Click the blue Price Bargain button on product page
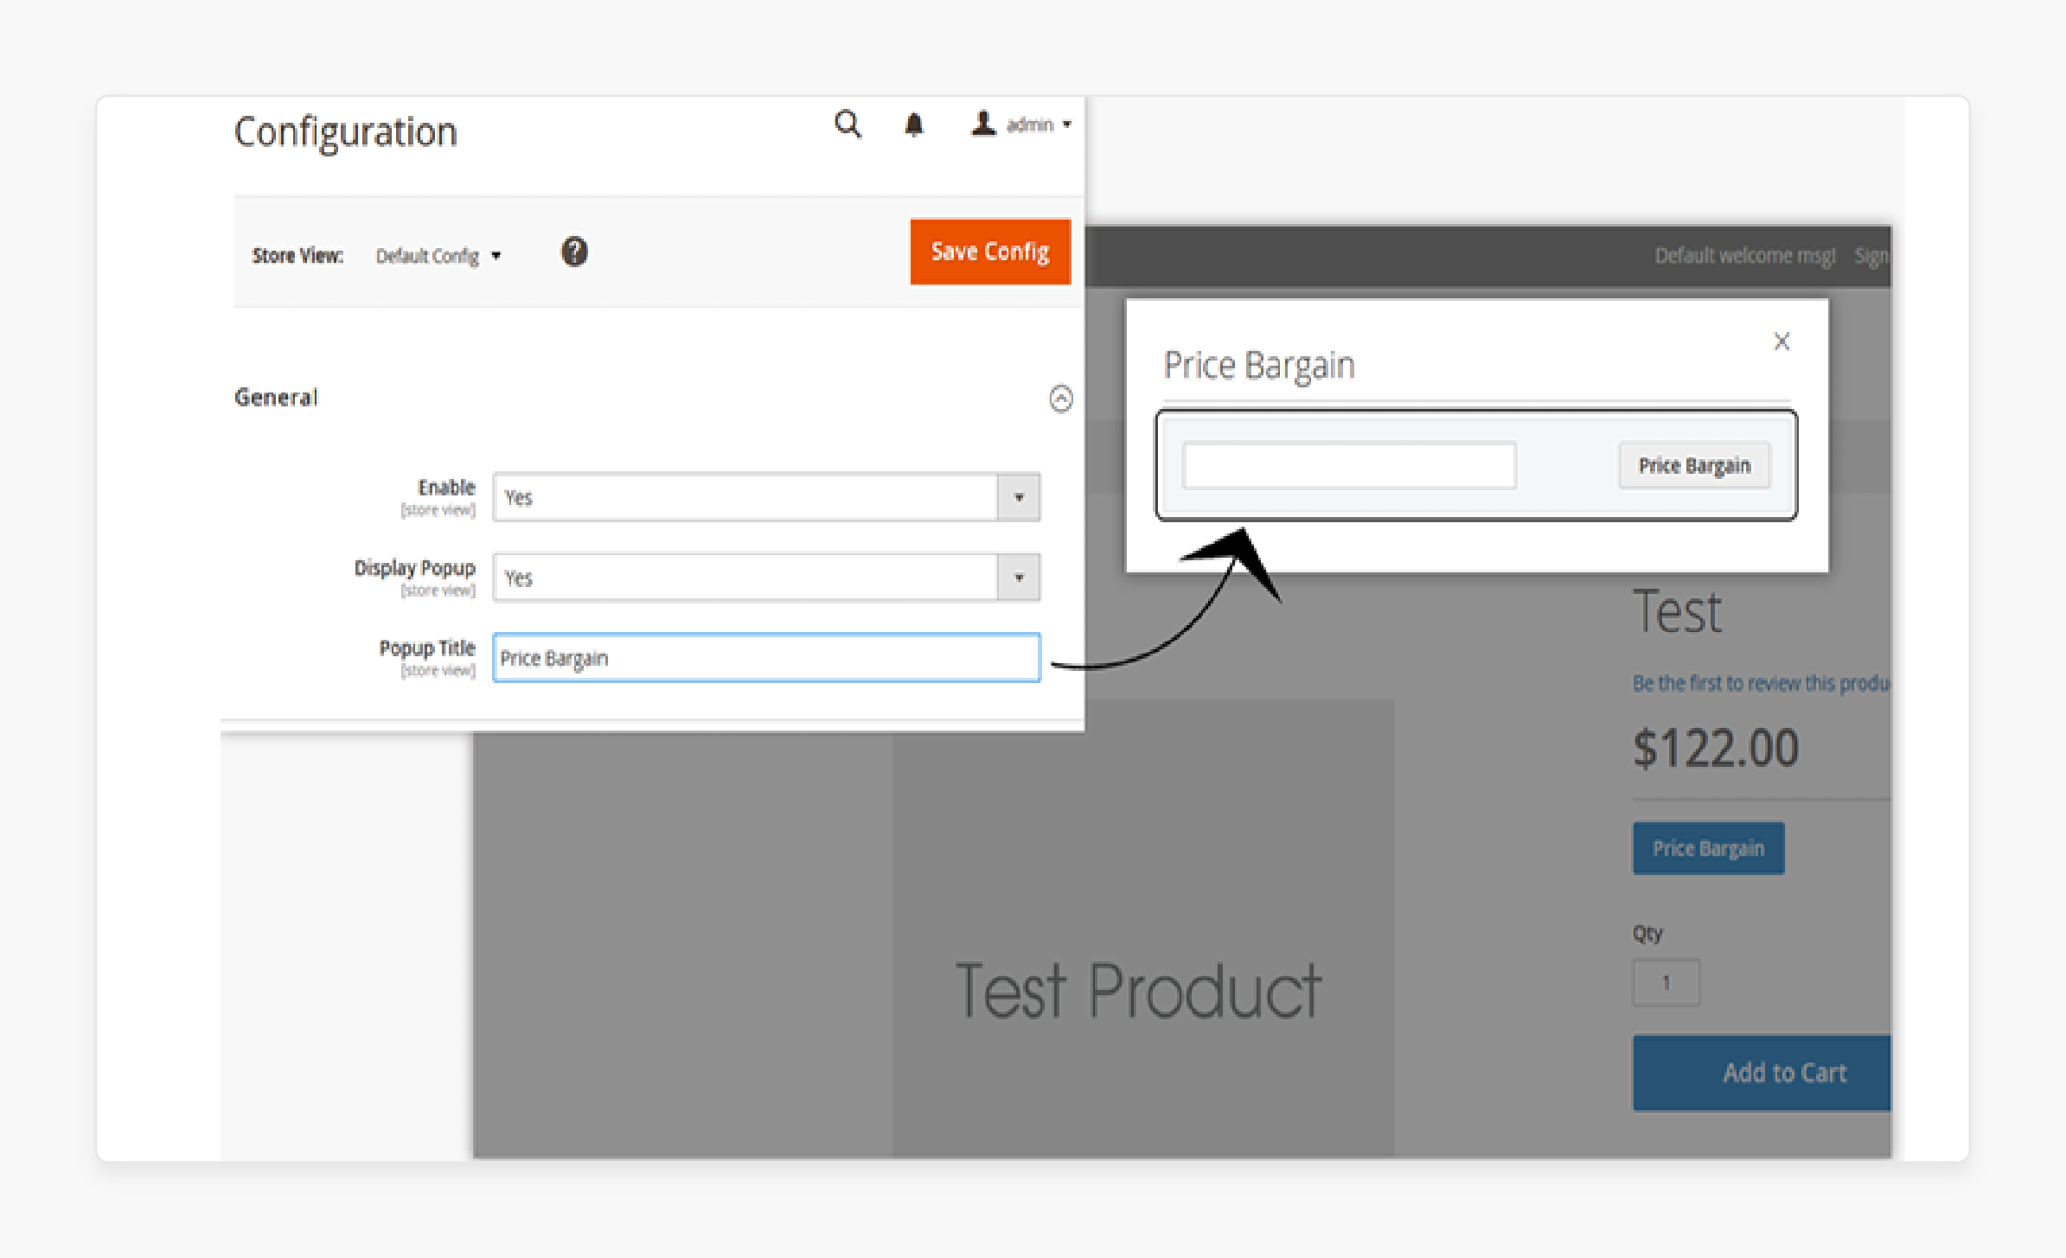 (x=1708, y=848)
